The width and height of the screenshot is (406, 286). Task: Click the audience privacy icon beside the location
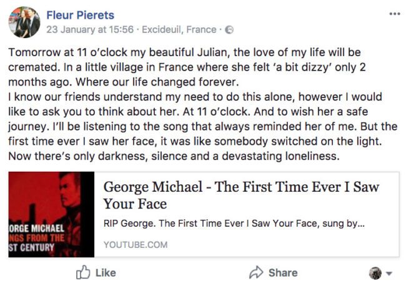click(x=229, y=29)
